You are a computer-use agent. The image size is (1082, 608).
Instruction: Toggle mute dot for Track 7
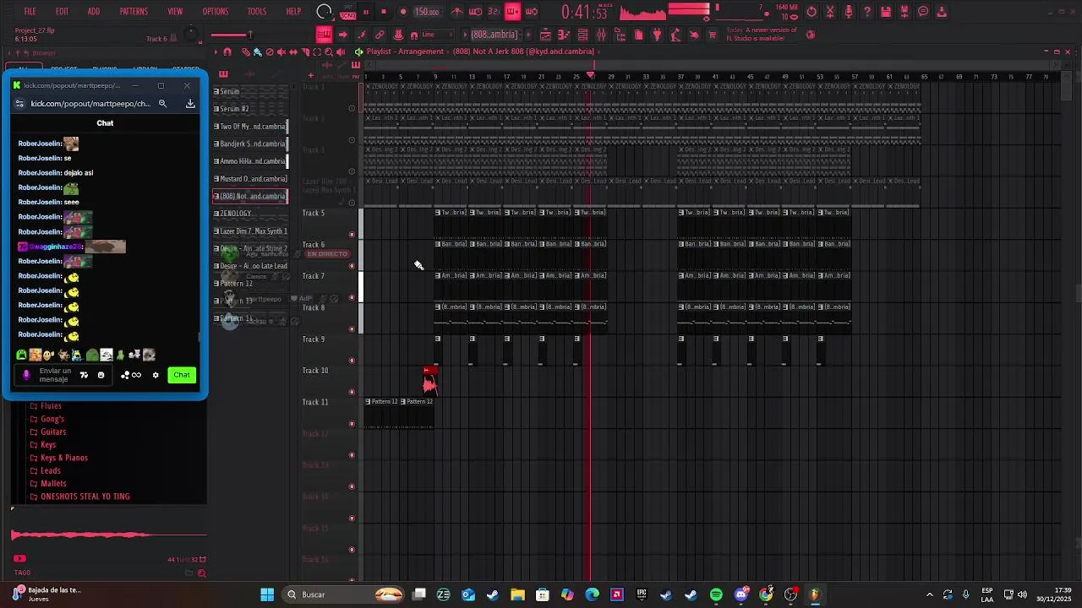[352, 298]
